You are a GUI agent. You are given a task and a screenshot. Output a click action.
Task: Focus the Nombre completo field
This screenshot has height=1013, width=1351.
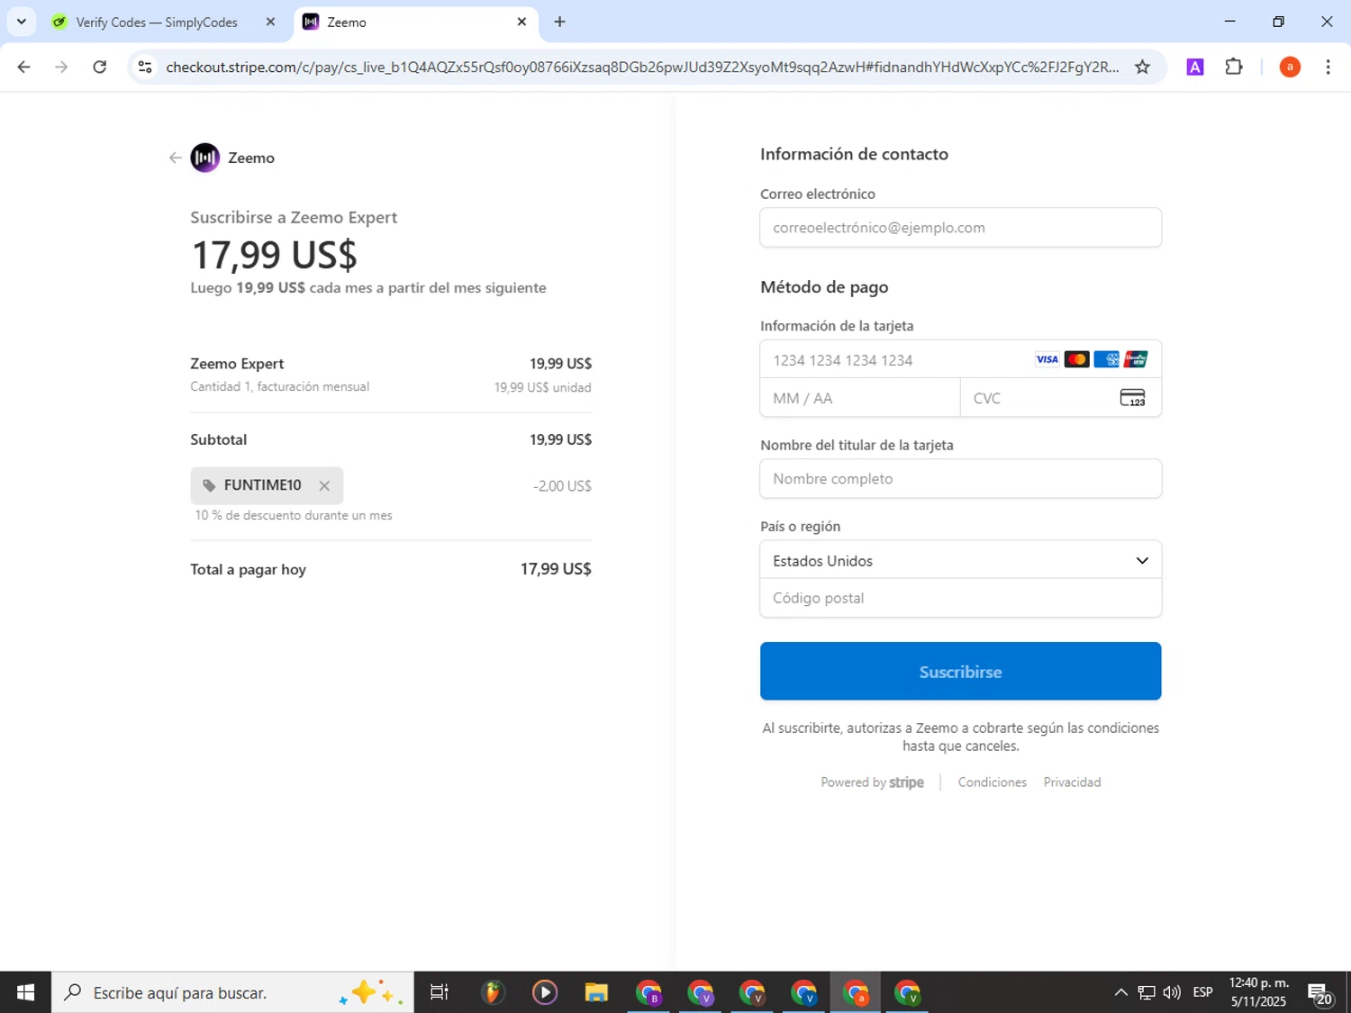960,479
